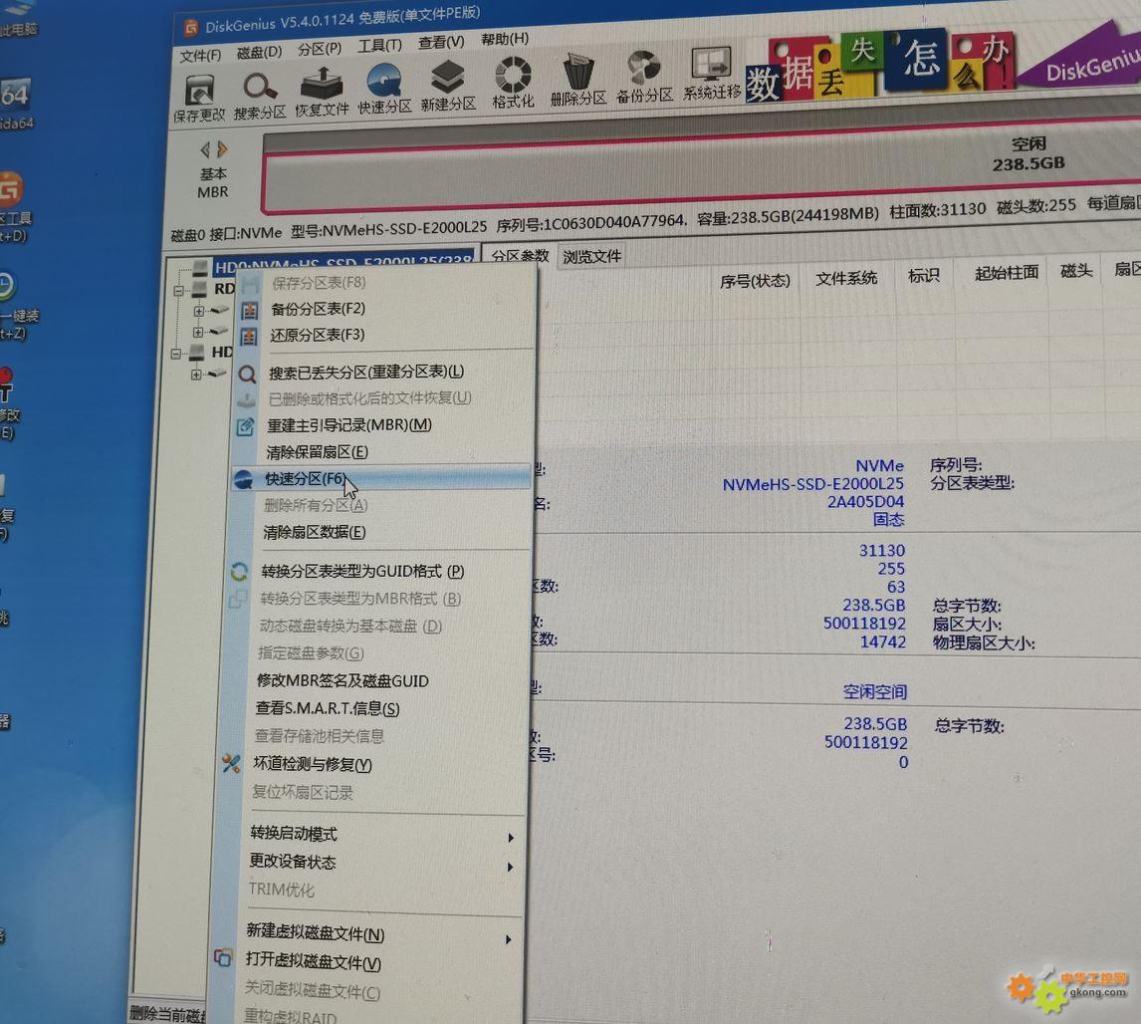Open the 工具(T) menu
The image size is (1141, 1024).
(379, 45)
